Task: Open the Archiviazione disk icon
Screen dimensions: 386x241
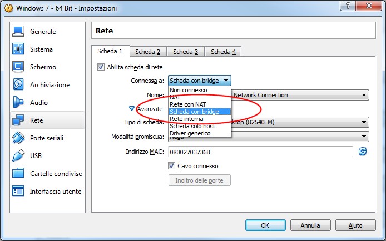Action: pos(18,85)
